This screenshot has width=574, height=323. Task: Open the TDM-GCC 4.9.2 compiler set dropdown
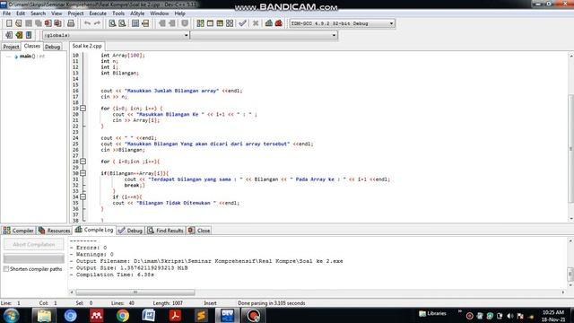342,23
